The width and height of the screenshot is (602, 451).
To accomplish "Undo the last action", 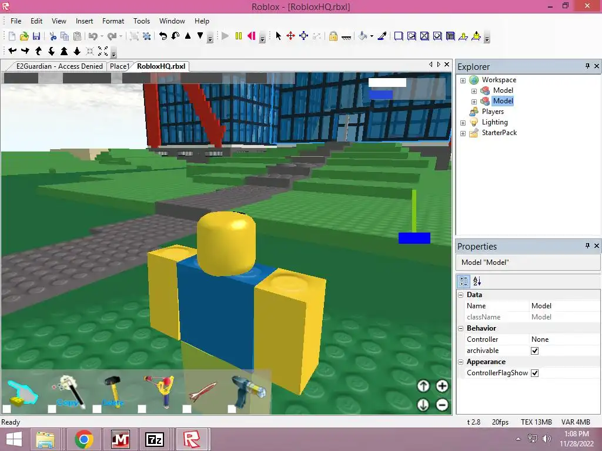I will tap(93, 36).
